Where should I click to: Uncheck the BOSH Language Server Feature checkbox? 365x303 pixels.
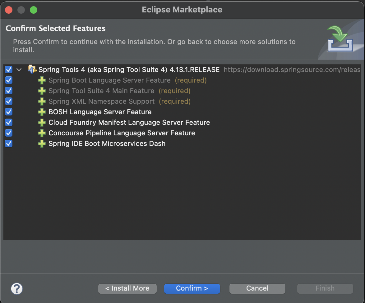(x=8, y=112)
